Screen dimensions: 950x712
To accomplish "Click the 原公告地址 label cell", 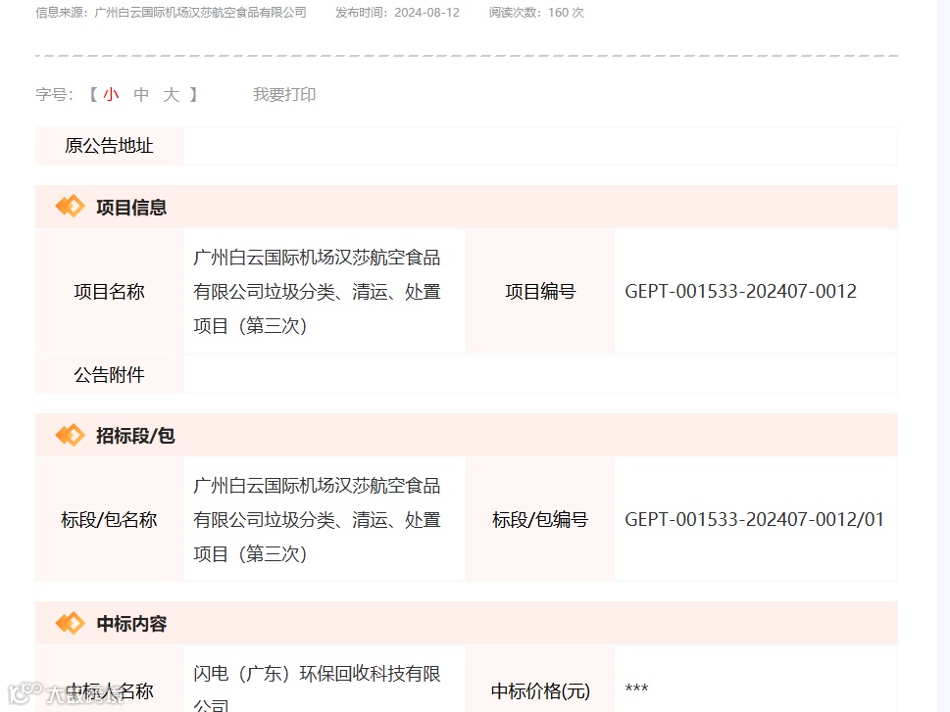I will 109,146.
